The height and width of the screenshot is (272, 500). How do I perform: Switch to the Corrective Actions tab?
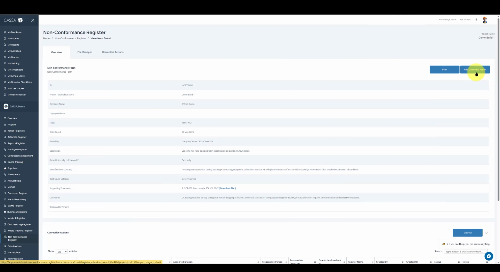click(113, 52)
